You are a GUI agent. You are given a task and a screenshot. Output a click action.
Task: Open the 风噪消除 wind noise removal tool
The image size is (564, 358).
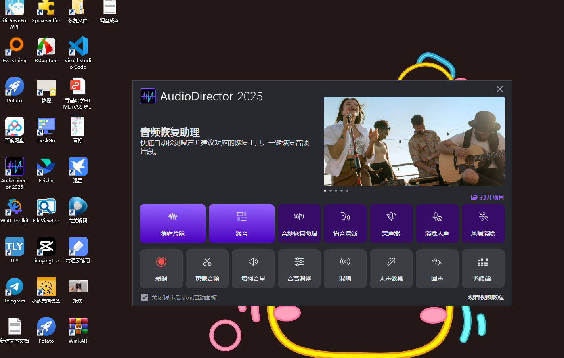(x=483, y=224)
